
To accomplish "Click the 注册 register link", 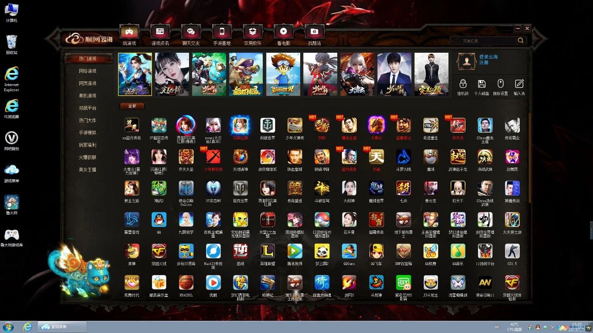I will pyautogui.click(x=484, y=62).
